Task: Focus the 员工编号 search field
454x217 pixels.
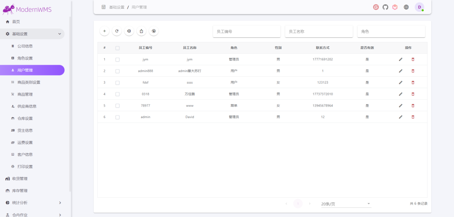Action: tap(246, 31)
